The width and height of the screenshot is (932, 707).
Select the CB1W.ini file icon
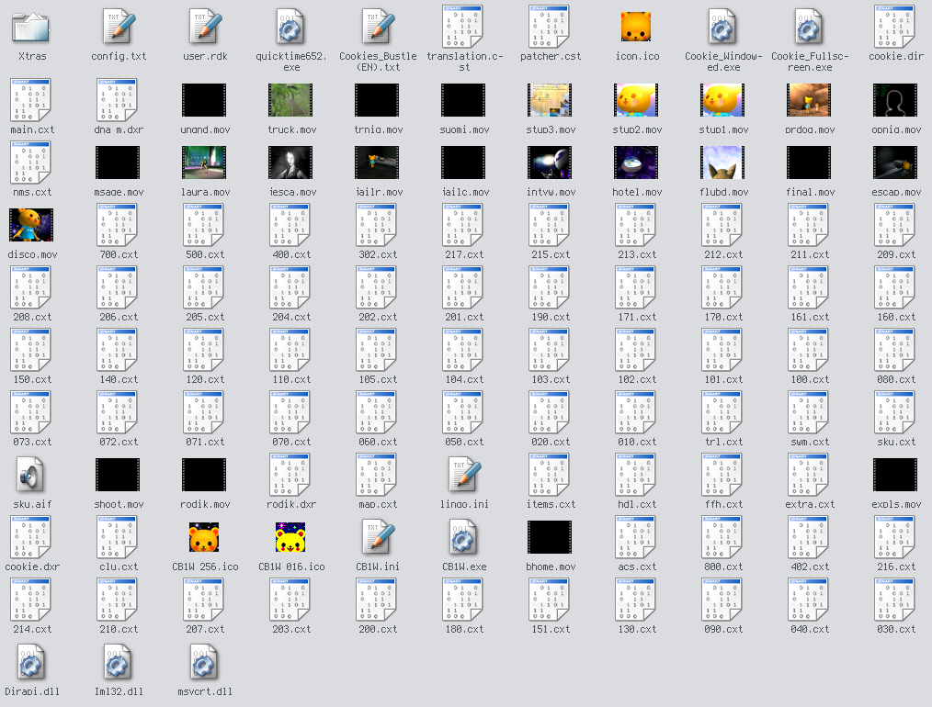[x=378, y=537]
